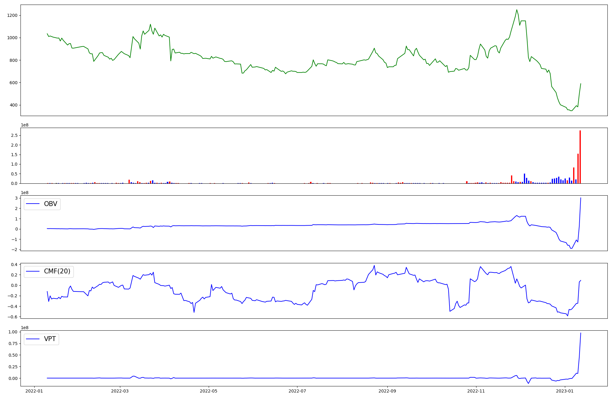Screen dimensions: 612x398
Task: Click the 2022-01 x-axis date label
Action: click(x=34, y=391)
